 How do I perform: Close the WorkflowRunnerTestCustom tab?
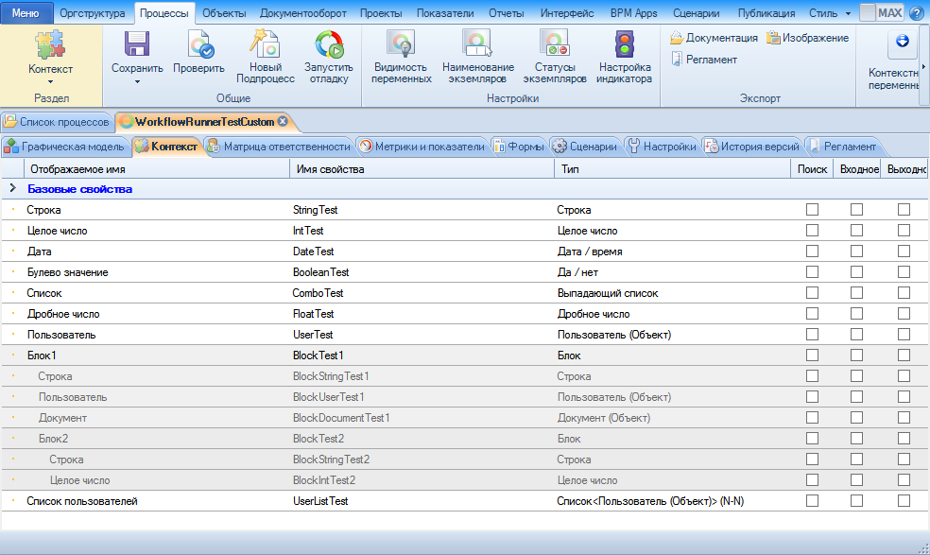pyautogui.click(x=283, y=122)
